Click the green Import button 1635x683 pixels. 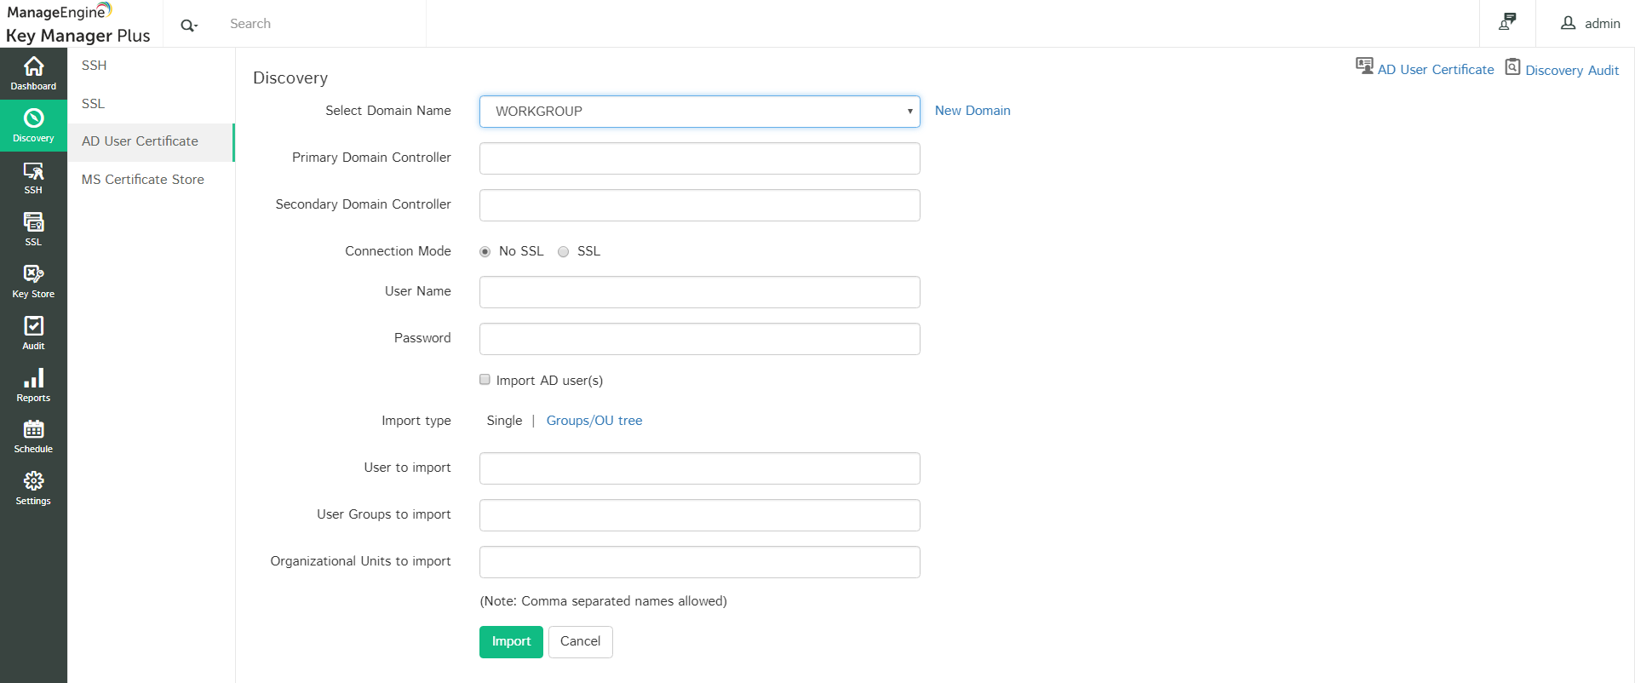coord(511,641)
